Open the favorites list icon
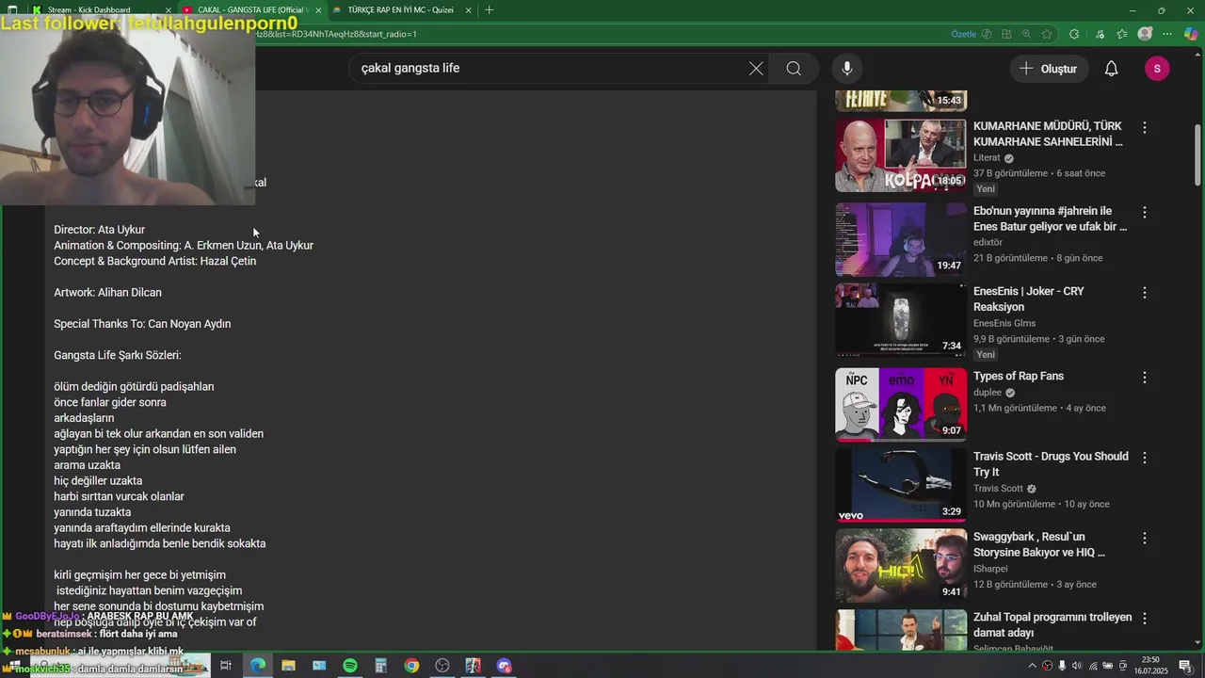This screenshot has height=678, width=1205. coord(1121,34)
